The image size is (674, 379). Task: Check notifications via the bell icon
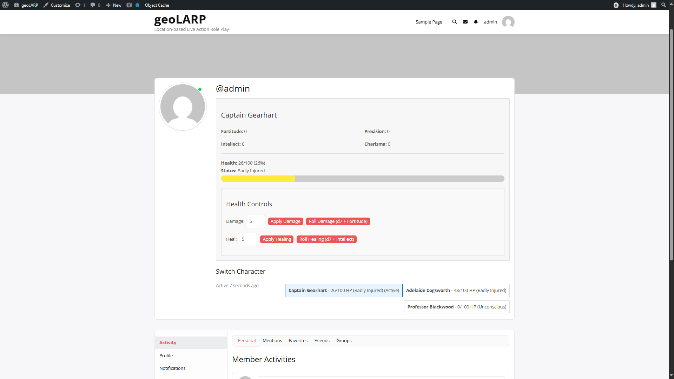pos(476,22)
